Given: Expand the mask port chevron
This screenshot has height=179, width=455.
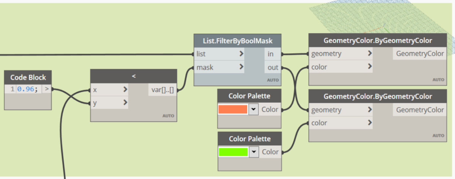Looking at the screenshot, I should coord(241,68).
